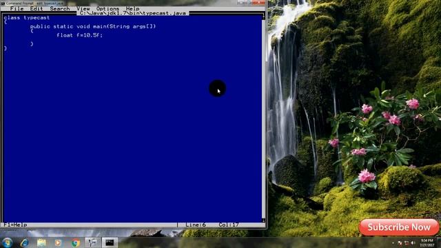The width and height of the screenshot is (441, 248).
Task: Click the scroll up arrow of editor
Action: (263, 17)
